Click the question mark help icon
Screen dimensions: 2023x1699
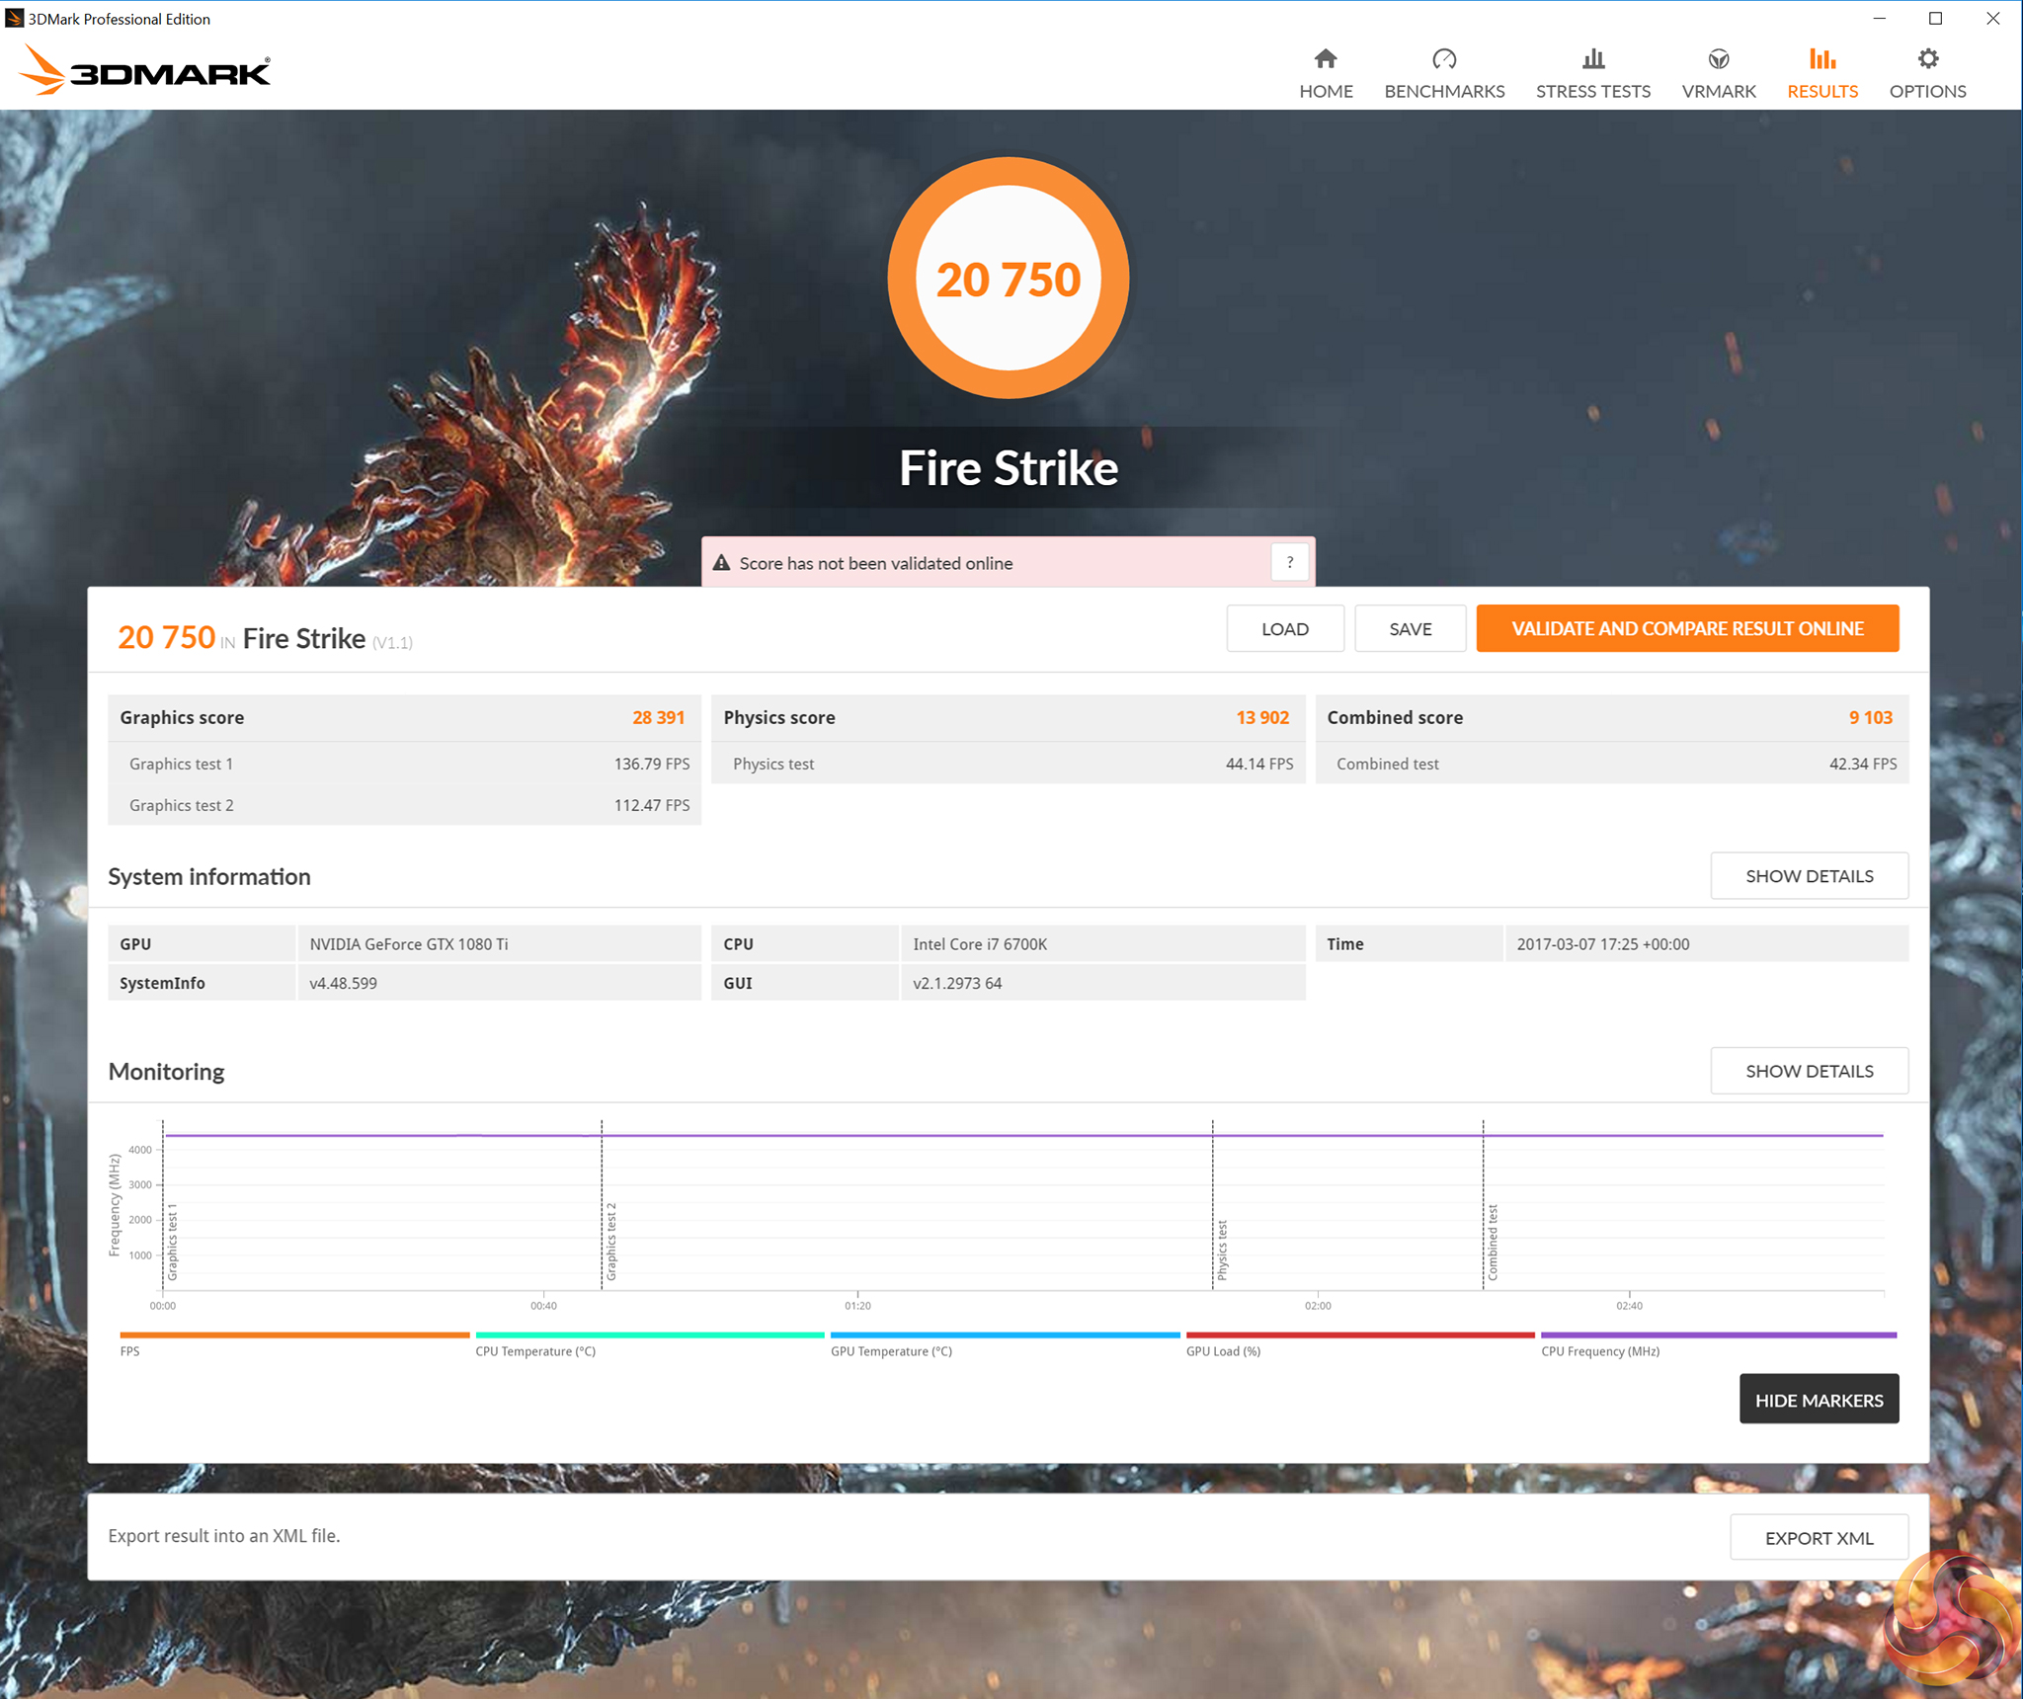1289,563
